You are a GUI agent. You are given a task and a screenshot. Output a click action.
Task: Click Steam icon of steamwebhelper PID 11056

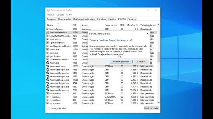(48, 80)
